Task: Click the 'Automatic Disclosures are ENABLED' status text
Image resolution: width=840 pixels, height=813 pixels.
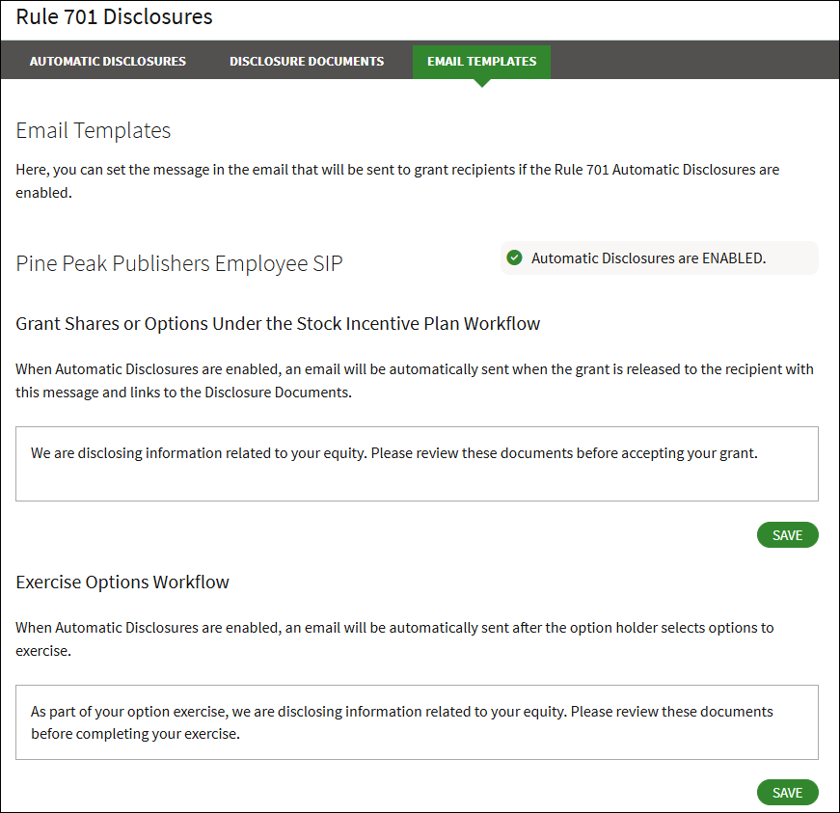Action: (x=648, y=258)
